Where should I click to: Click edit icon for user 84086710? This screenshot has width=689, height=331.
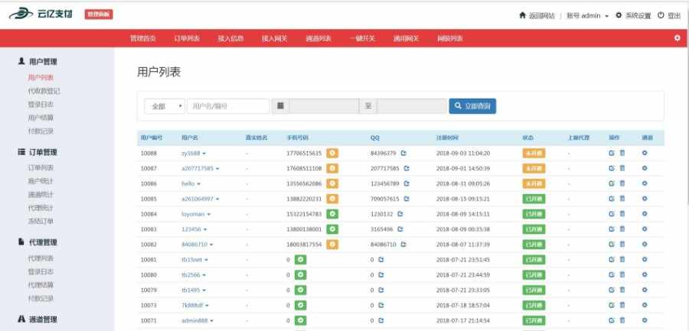(612, 244)
